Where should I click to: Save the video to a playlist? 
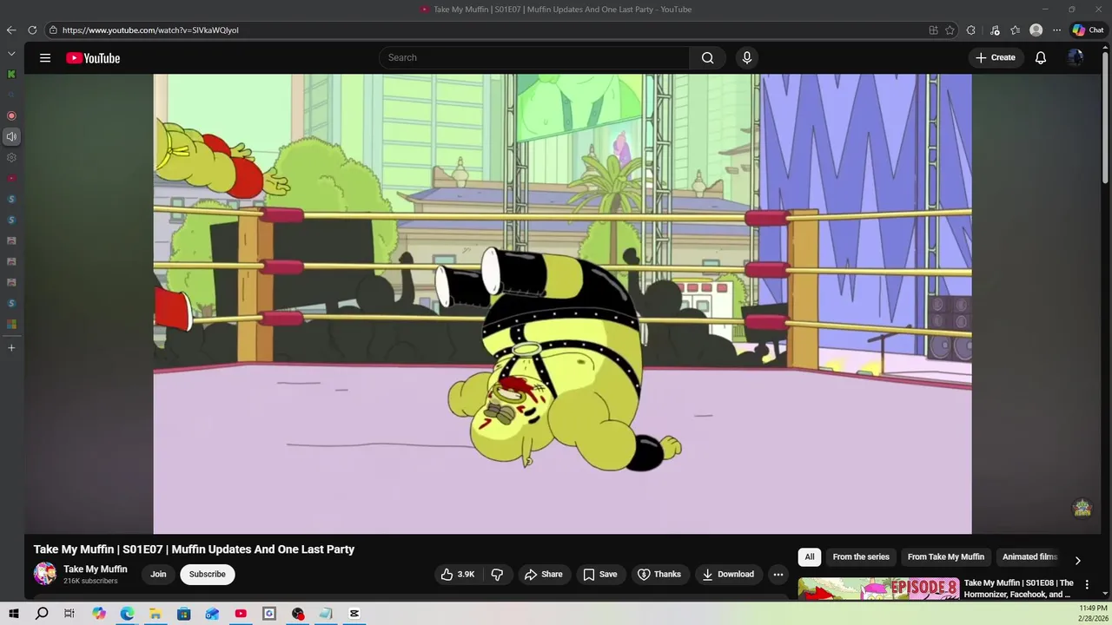point(599,575)
